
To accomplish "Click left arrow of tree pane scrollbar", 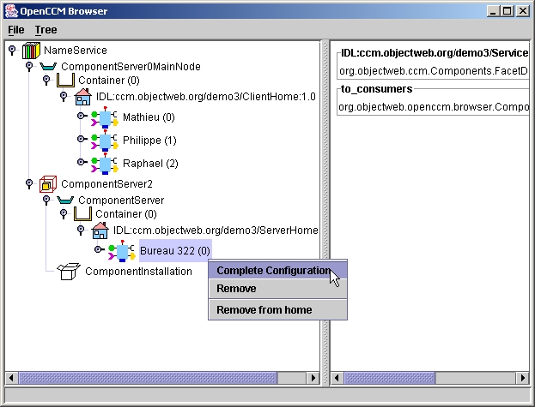I will point(12,378).
